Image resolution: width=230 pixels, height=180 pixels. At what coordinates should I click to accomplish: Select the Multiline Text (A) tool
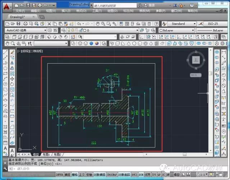pos(5,148)
